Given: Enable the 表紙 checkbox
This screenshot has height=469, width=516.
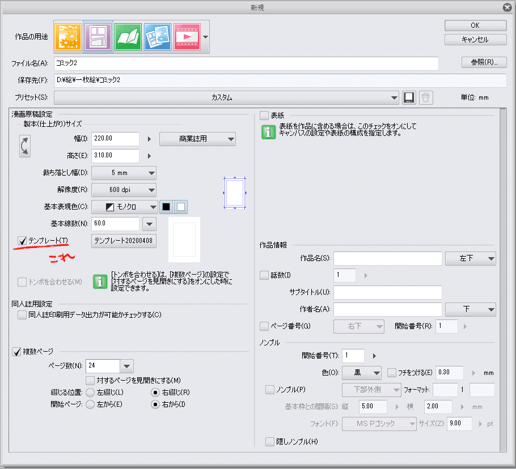Looking at the screenshot, I should [x=264, y=116].
